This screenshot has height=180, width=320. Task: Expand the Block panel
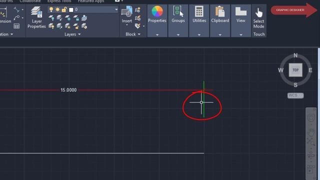click(x=133, y=34)
